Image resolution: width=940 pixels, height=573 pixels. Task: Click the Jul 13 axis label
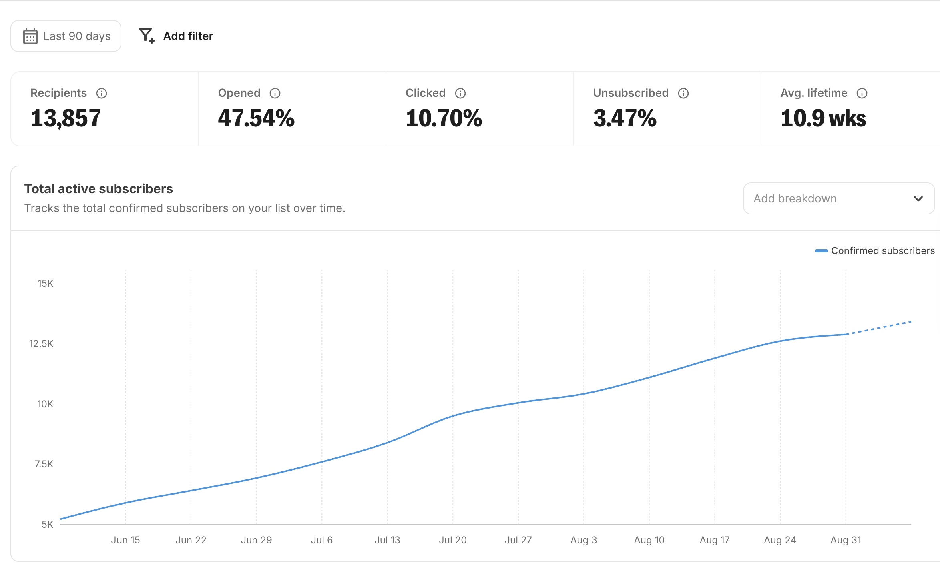(x=387, y=540)
